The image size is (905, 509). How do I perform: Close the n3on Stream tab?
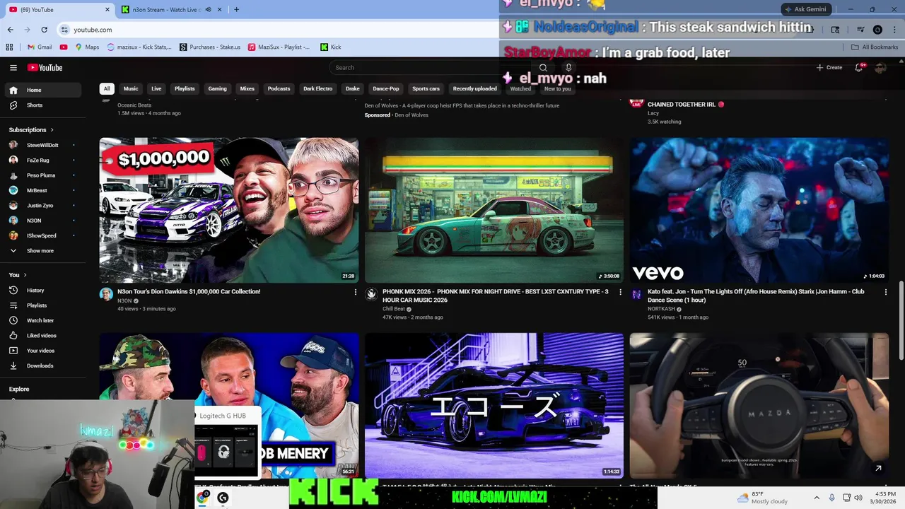pyautogui.click(x=220, y=9)
